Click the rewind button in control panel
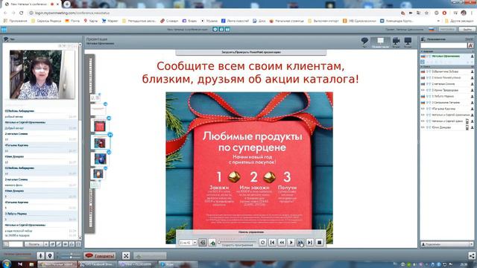 coord(282,242)
